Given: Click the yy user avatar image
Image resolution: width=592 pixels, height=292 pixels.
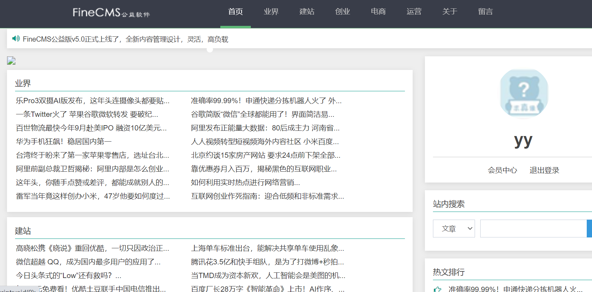Looking at the screenshot, I should 524,94.
